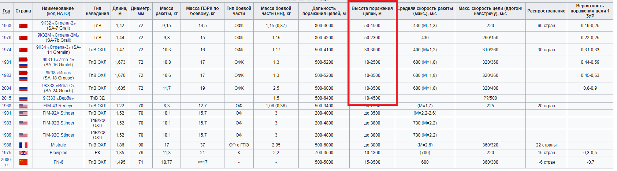Click the USSR flag in the 9К32М «Стрела-2М» row

click(23, 38)
